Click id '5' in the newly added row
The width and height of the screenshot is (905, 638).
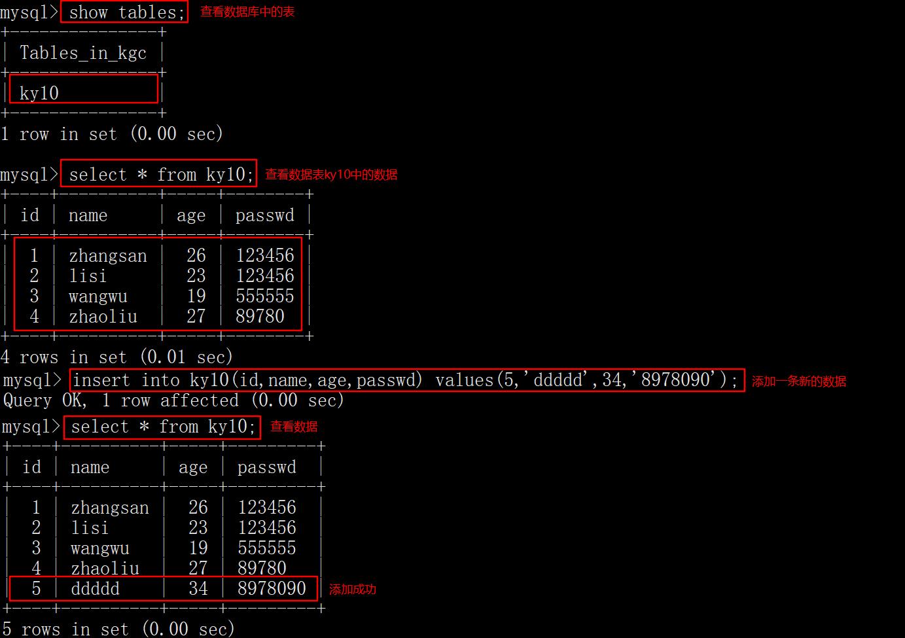tap(36, 588)
